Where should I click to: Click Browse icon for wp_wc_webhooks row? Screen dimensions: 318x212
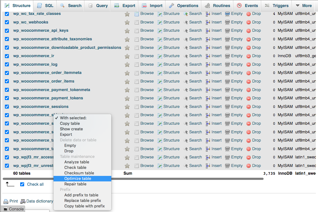coord(137,22)
